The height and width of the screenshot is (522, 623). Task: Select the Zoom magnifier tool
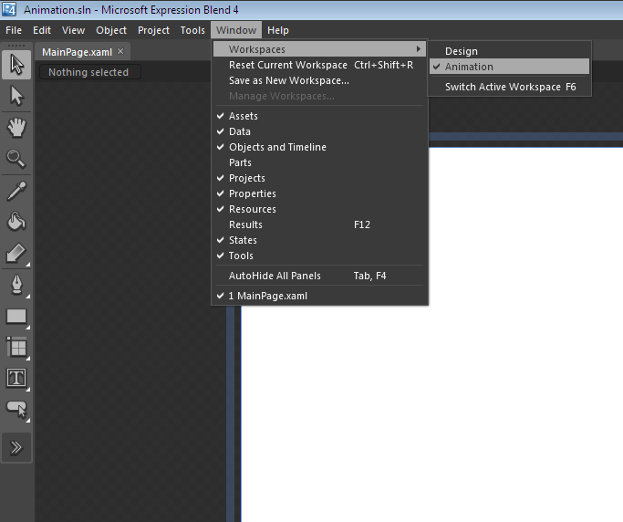16,159
